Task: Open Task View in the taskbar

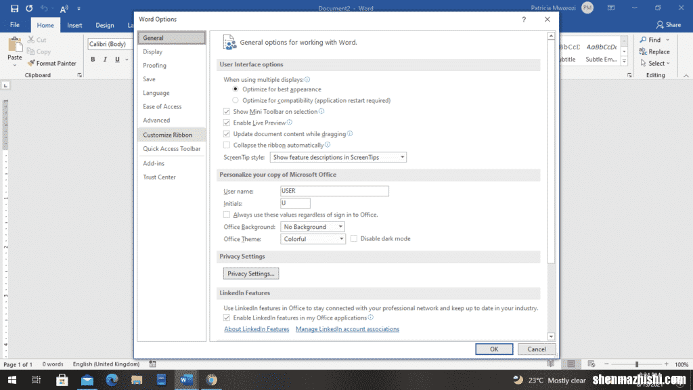Action: [x=37, y=380]
